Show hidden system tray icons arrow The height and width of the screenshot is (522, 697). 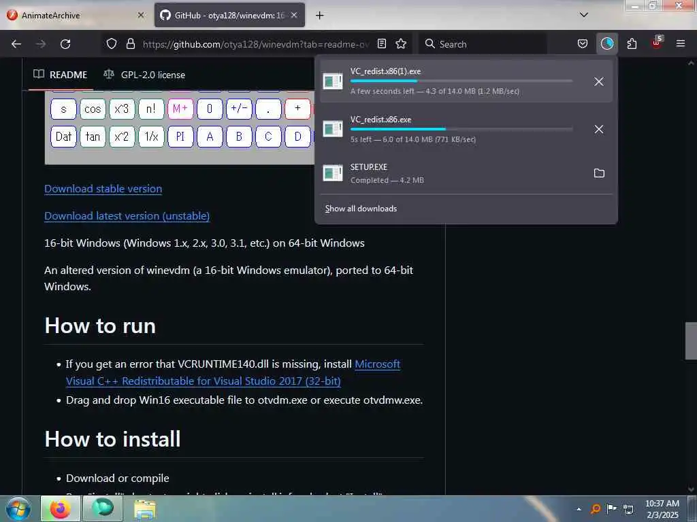point(579,509)
